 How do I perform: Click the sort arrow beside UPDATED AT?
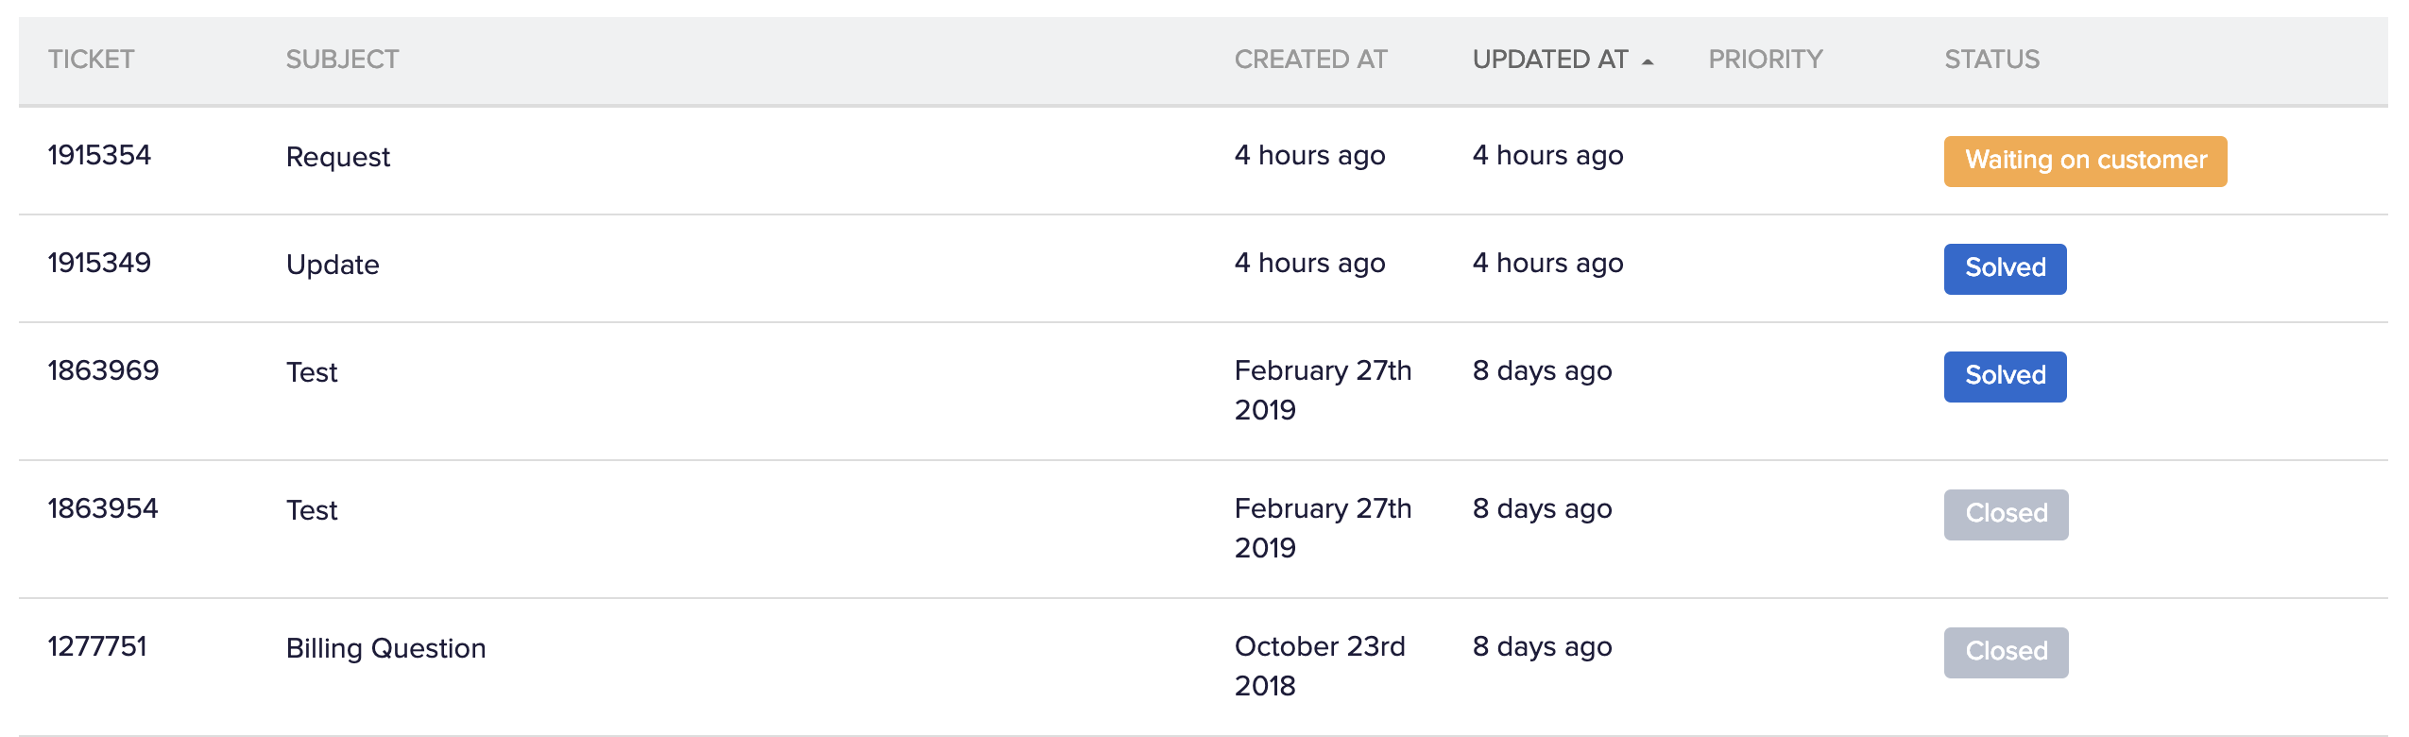1648,61
